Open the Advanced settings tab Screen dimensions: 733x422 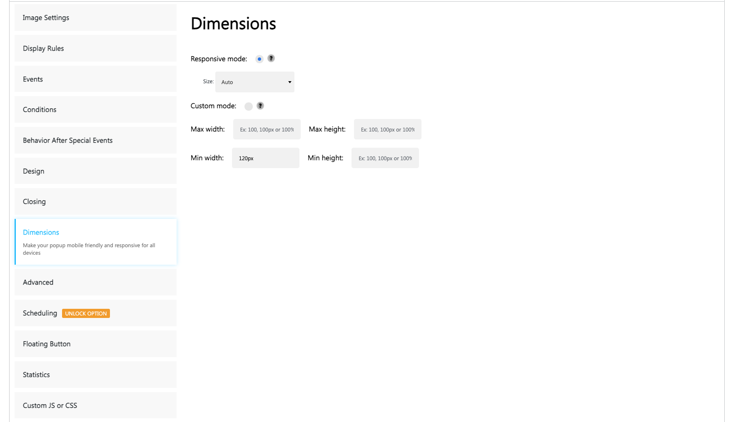click(95, 282)
